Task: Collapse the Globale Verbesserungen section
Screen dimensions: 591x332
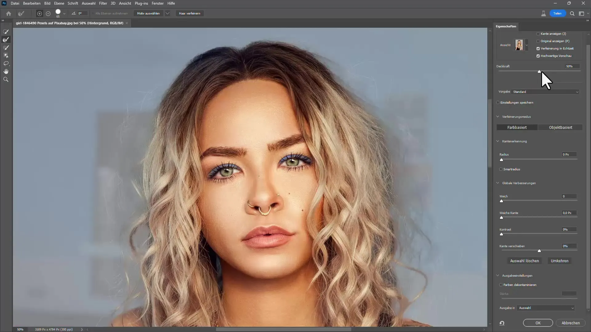Action: click(498, 183)
